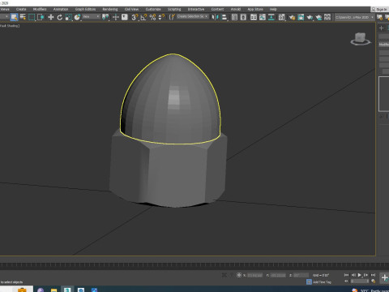Screen dimensions: 389x292
Task: Toggle Window/Crossing selection mode
Action: 41,17
